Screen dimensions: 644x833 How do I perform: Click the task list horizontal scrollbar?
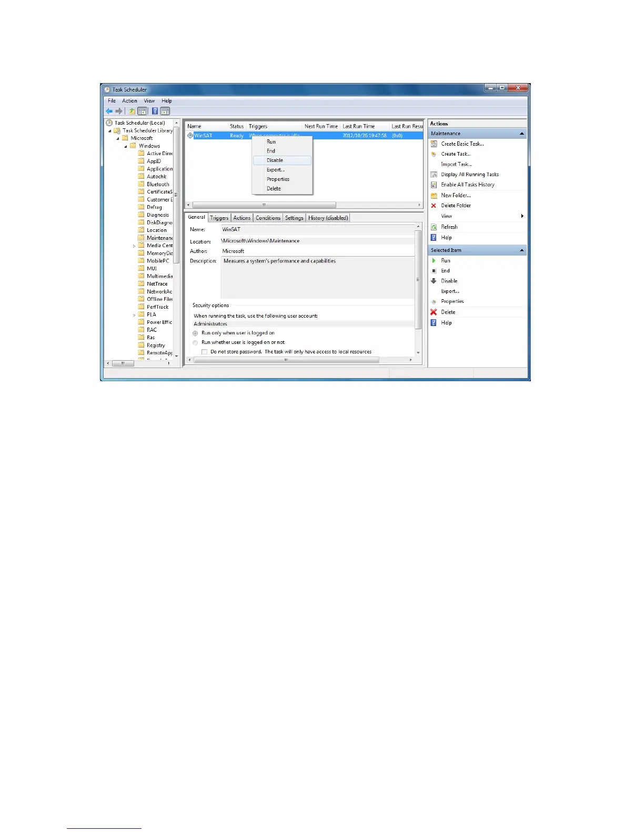(x=264, y=205)
